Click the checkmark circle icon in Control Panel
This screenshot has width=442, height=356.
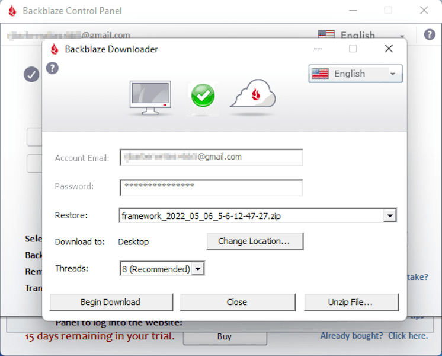click(31, 75)
